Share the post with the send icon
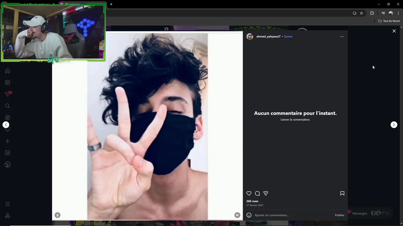The width and height of the screenshot is (403, 226). pyautogui.click(x=266, y=193)
